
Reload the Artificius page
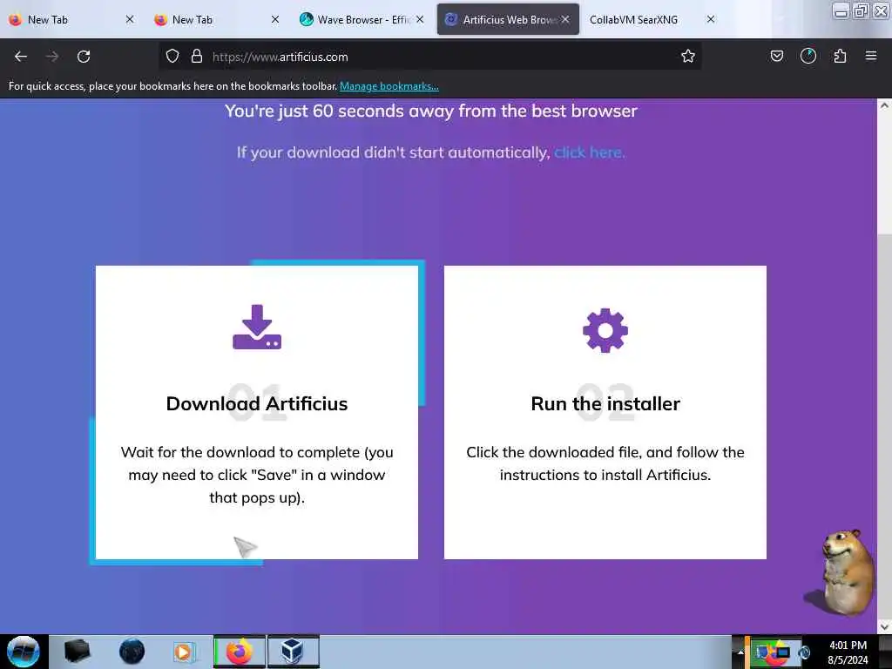84,57
